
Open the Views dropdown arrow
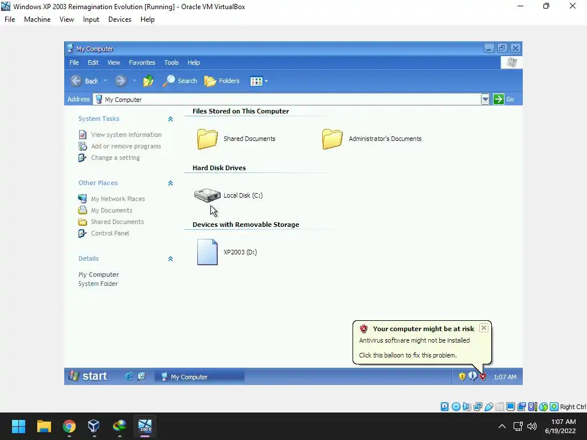pos(266,81)
